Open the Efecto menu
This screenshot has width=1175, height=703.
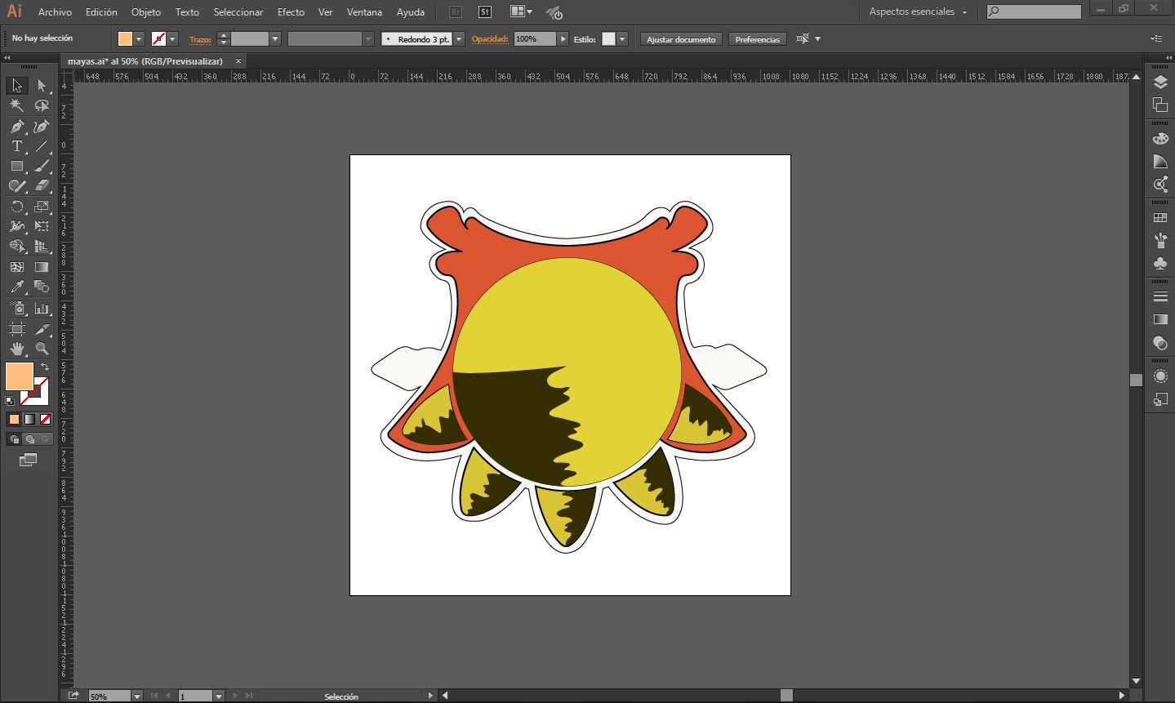point(291,12)
